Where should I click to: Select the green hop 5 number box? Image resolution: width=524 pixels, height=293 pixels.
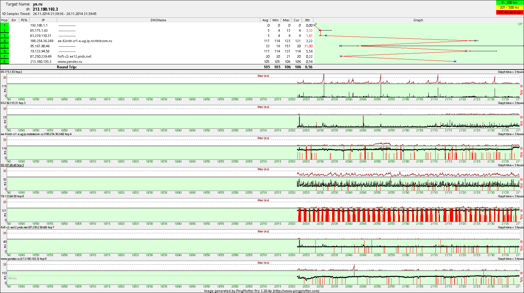(5, 46)
